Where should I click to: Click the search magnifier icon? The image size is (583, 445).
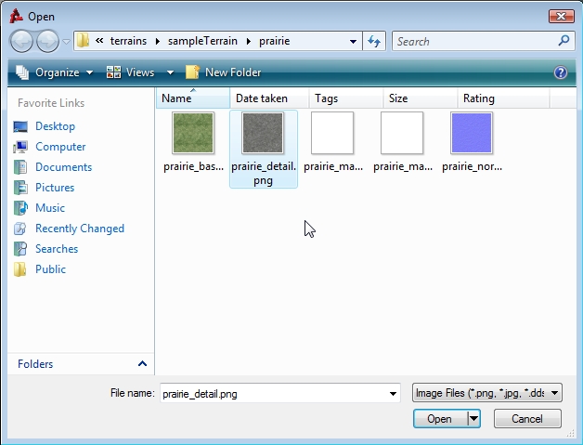564,41
